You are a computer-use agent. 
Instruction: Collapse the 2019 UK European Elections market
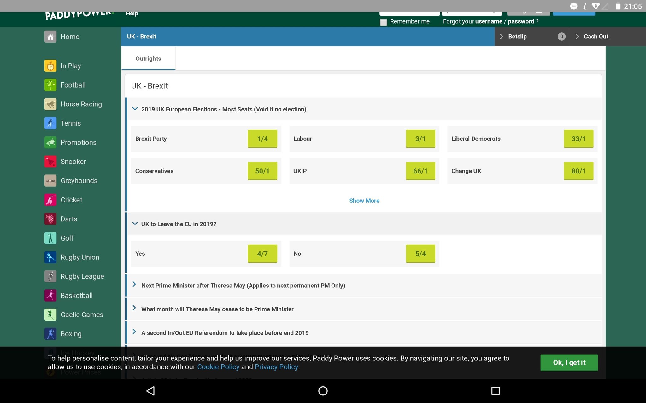pos(135,109)
